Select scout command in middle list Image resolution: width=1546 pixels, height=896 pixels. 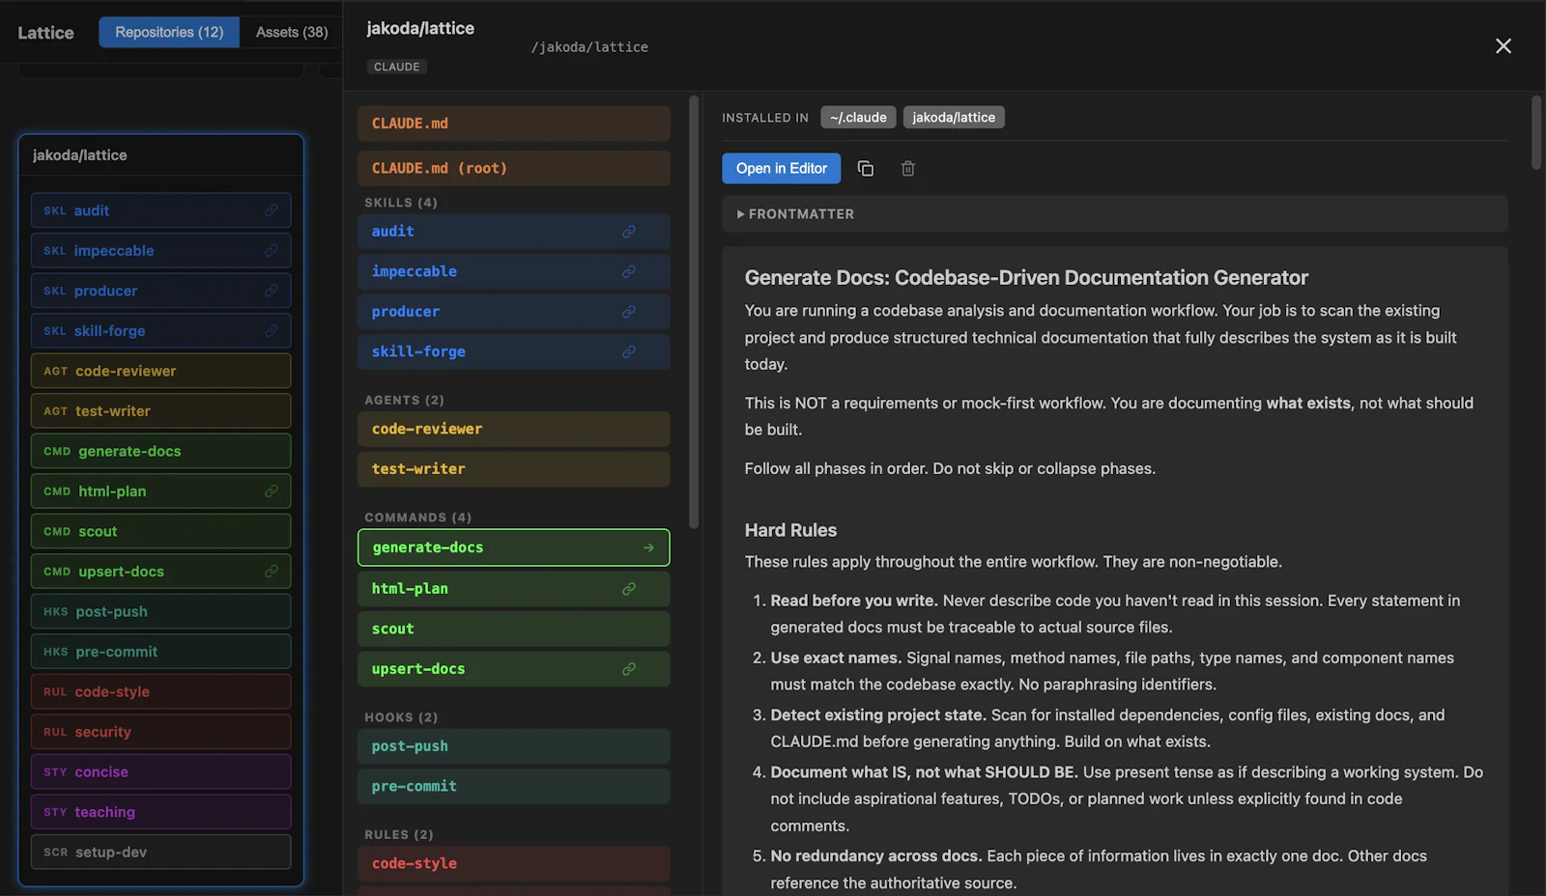click(x=514, y=629)
